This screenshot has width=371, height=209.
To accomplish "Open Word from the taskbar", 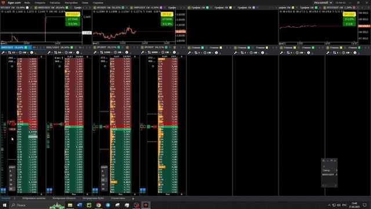I will coord(79,205).
